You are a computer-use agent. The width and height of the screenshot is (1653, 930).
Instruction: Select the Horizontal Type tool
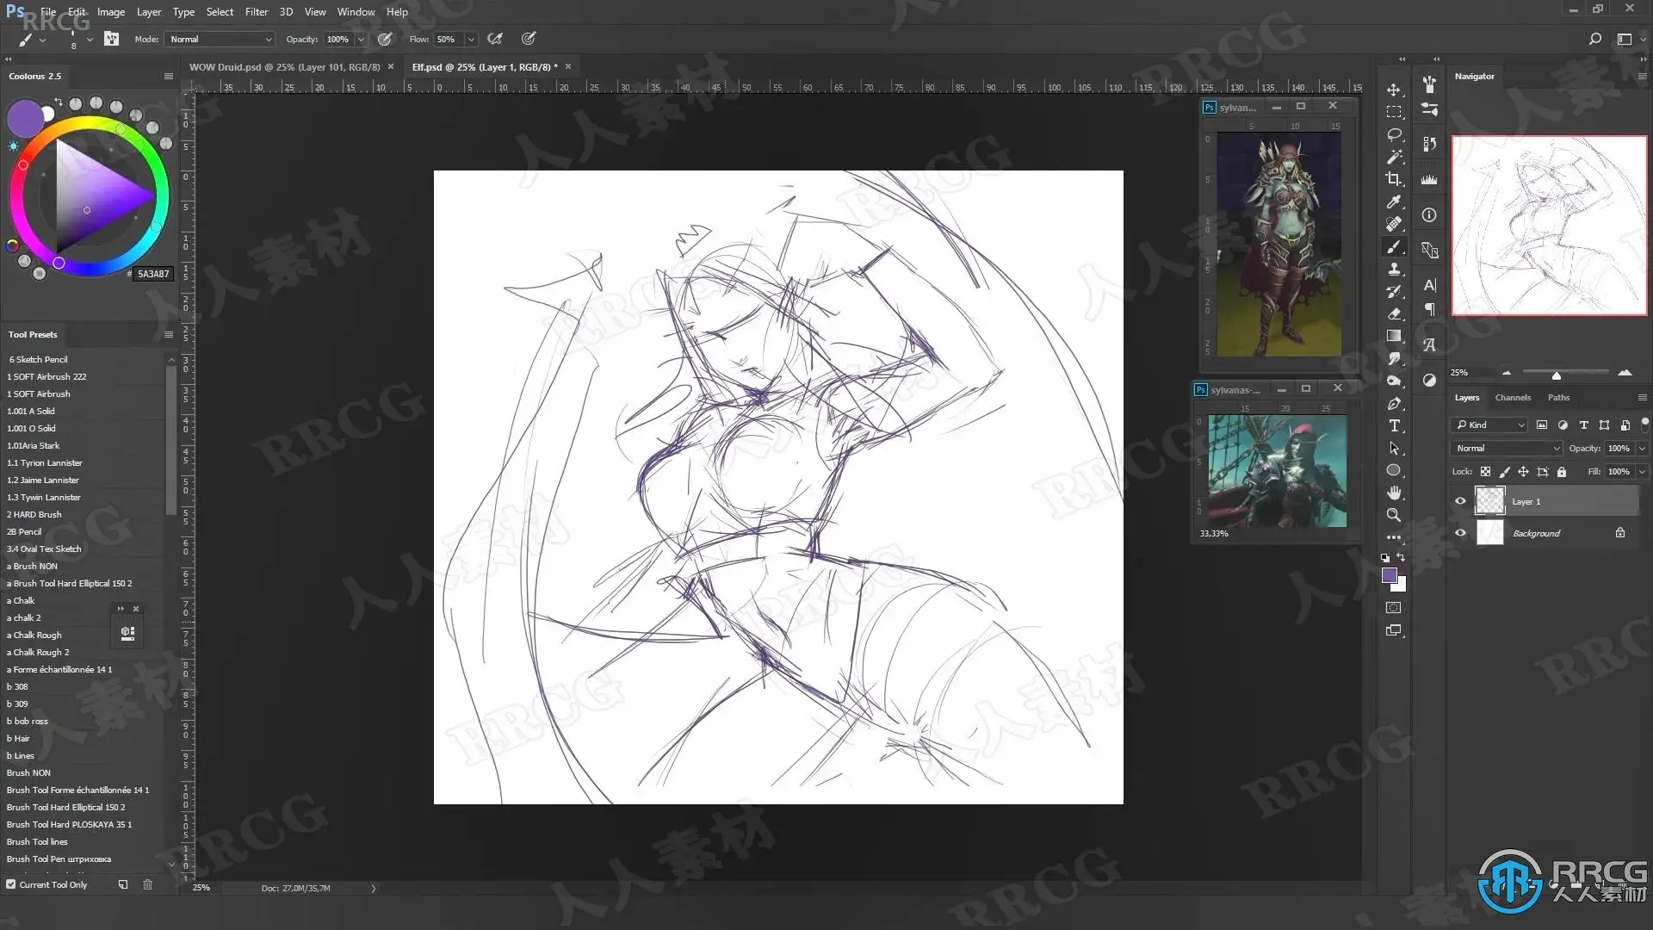(x=1394, y=425)
